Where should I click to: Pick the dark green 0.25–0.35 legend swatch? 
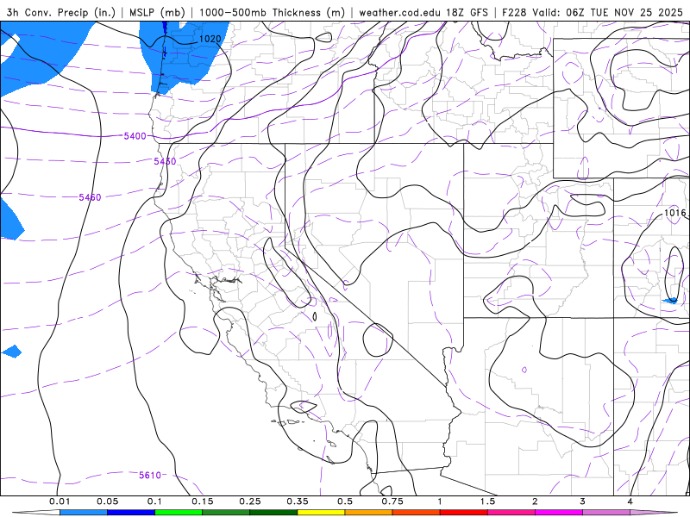click(x=273, y=513)
